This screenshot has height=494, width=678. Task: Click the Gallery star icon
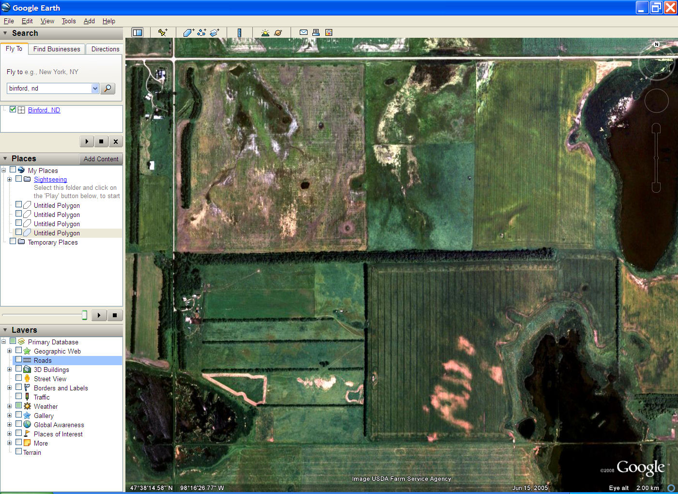pos(27,416)
